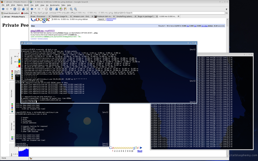Click the aterm window title icon
This screenshot has width=258, height=161.
pos(22,43)
